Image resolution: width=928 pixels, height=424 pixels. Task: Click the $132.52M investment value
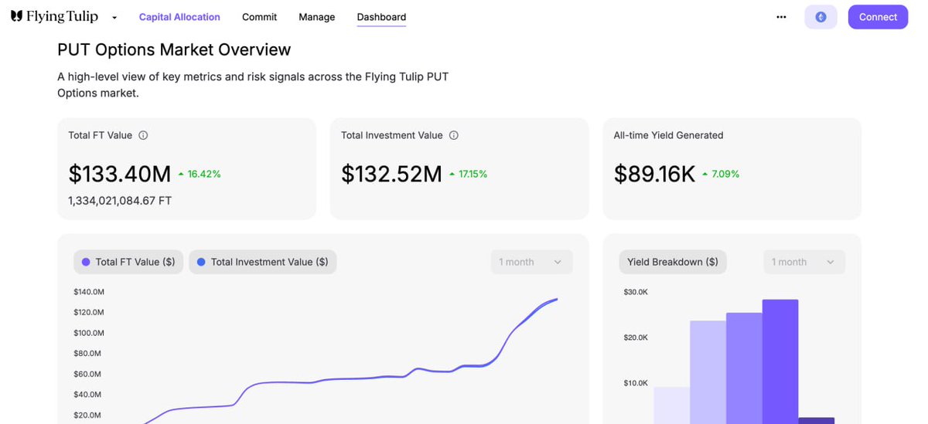click(391, 174)
